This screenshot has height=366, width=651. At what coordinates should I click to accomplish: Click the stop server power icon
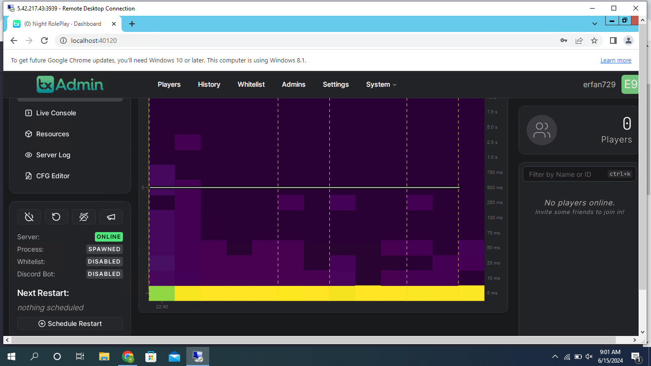coord(29,217)
